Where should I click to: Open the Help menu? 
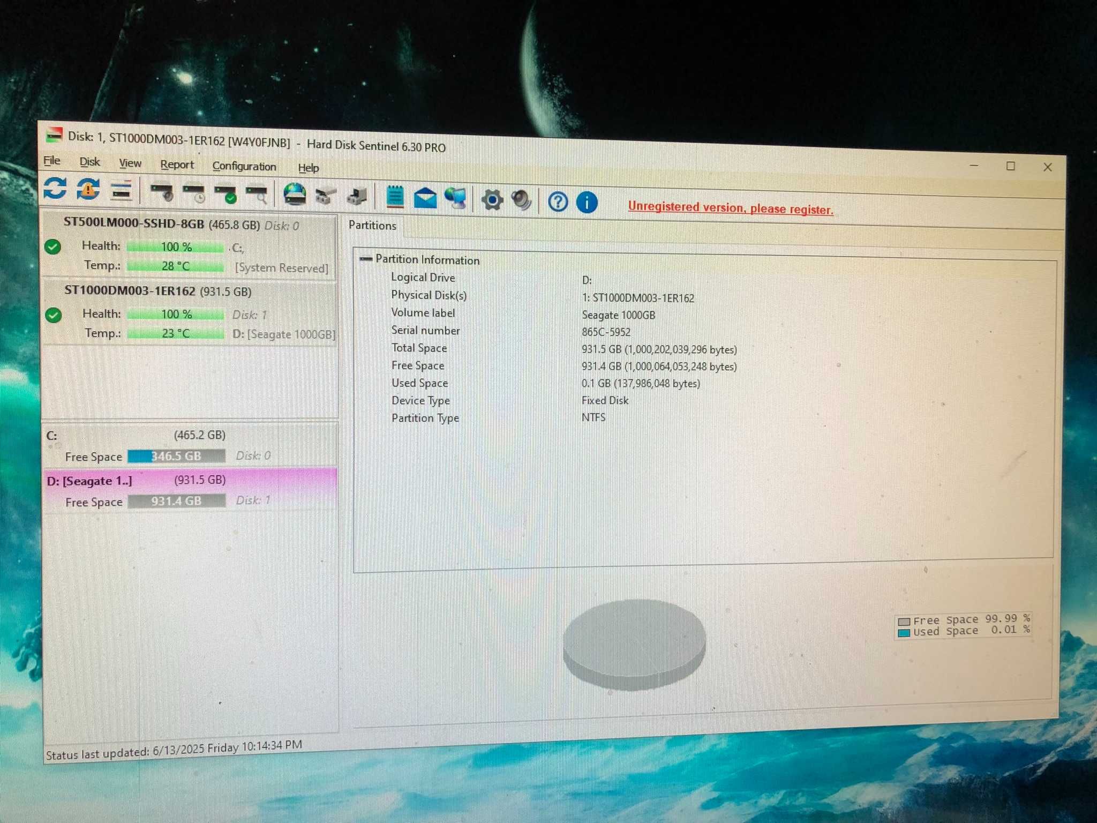click(x=309, y=168)
